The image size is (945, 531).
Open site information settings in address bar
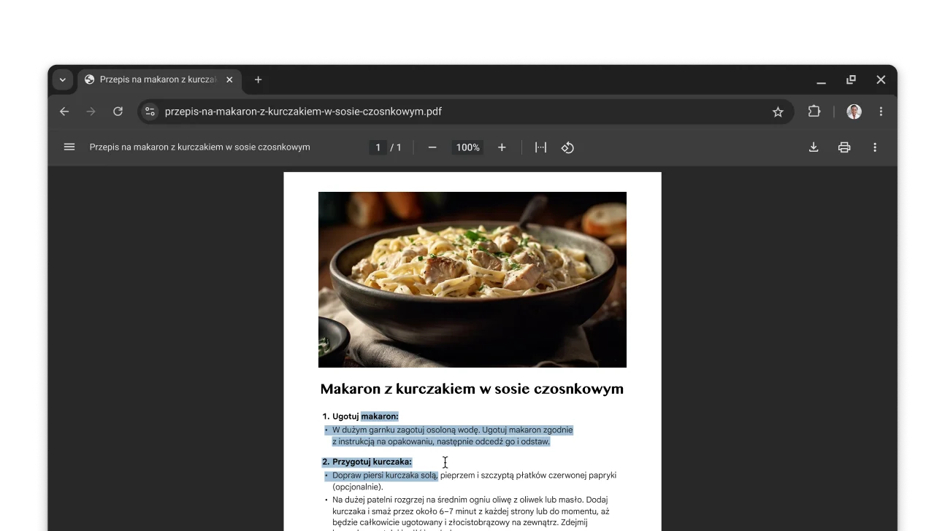(x=150, y=111)
